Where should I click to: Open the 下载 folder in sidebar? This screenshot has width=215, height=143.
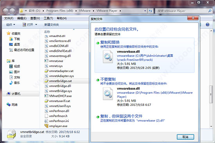point(15,39)
